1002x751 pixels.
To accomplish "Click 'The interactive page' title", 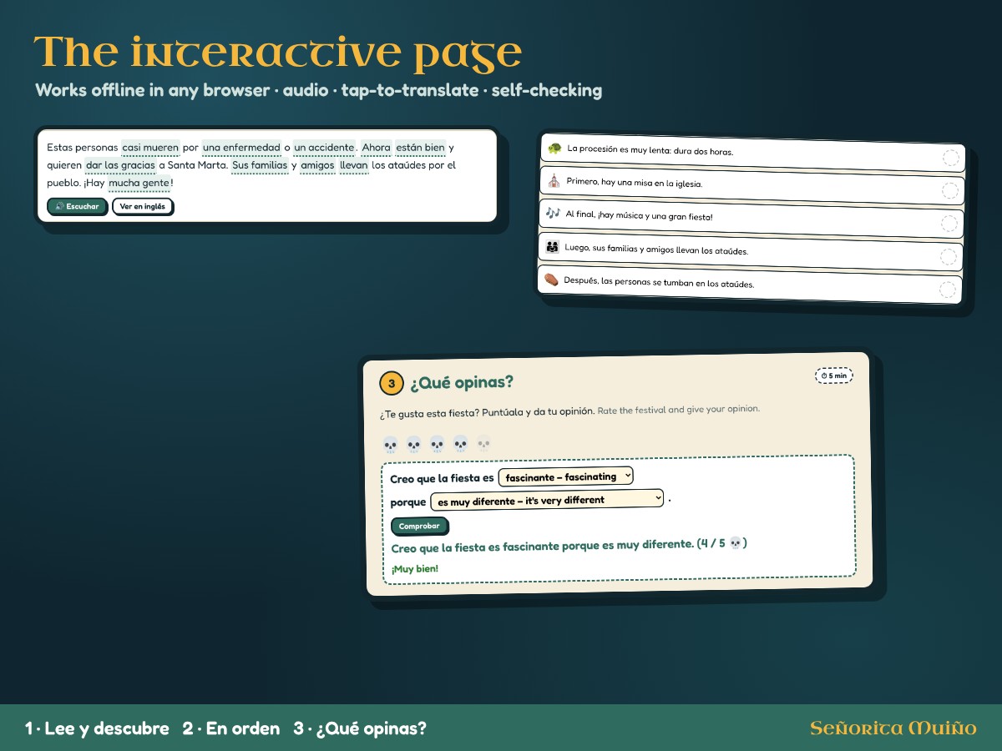I will click(x=278, y=52).
